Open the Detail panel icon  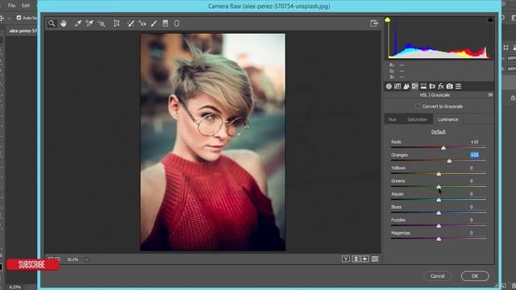(x=406, y=86)
